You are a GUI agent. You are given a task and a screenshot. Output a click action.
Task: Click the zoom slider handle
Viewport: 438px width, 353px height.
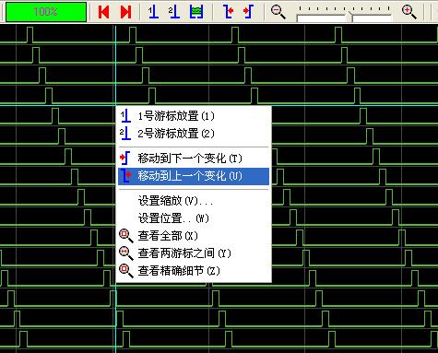point(349,17)
